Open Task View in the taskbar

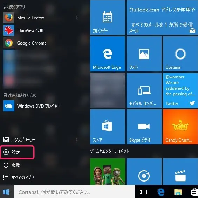143,192
